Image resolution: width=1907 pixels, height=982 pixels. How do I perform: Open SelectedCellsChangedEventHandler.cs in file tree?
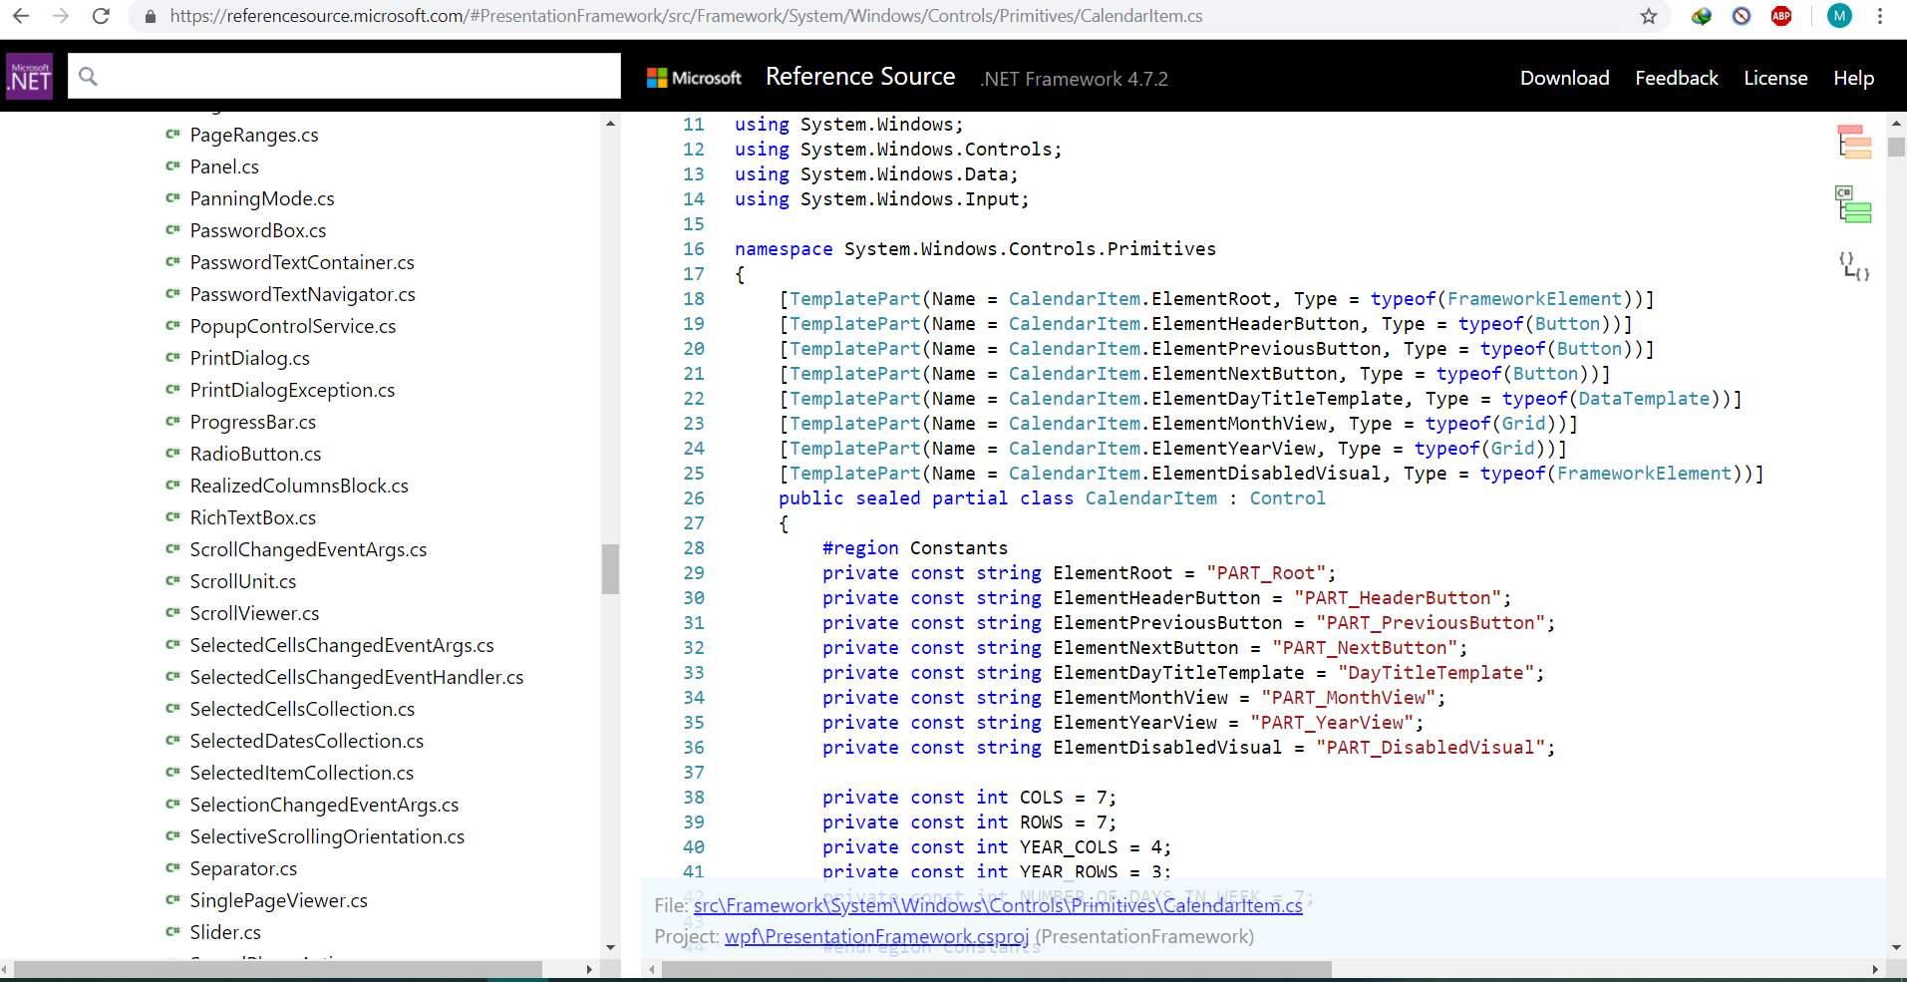pos(357,677)
